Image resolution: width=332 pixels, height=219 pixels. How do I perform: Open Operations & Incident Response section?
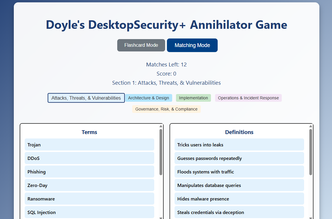[248, 98]
